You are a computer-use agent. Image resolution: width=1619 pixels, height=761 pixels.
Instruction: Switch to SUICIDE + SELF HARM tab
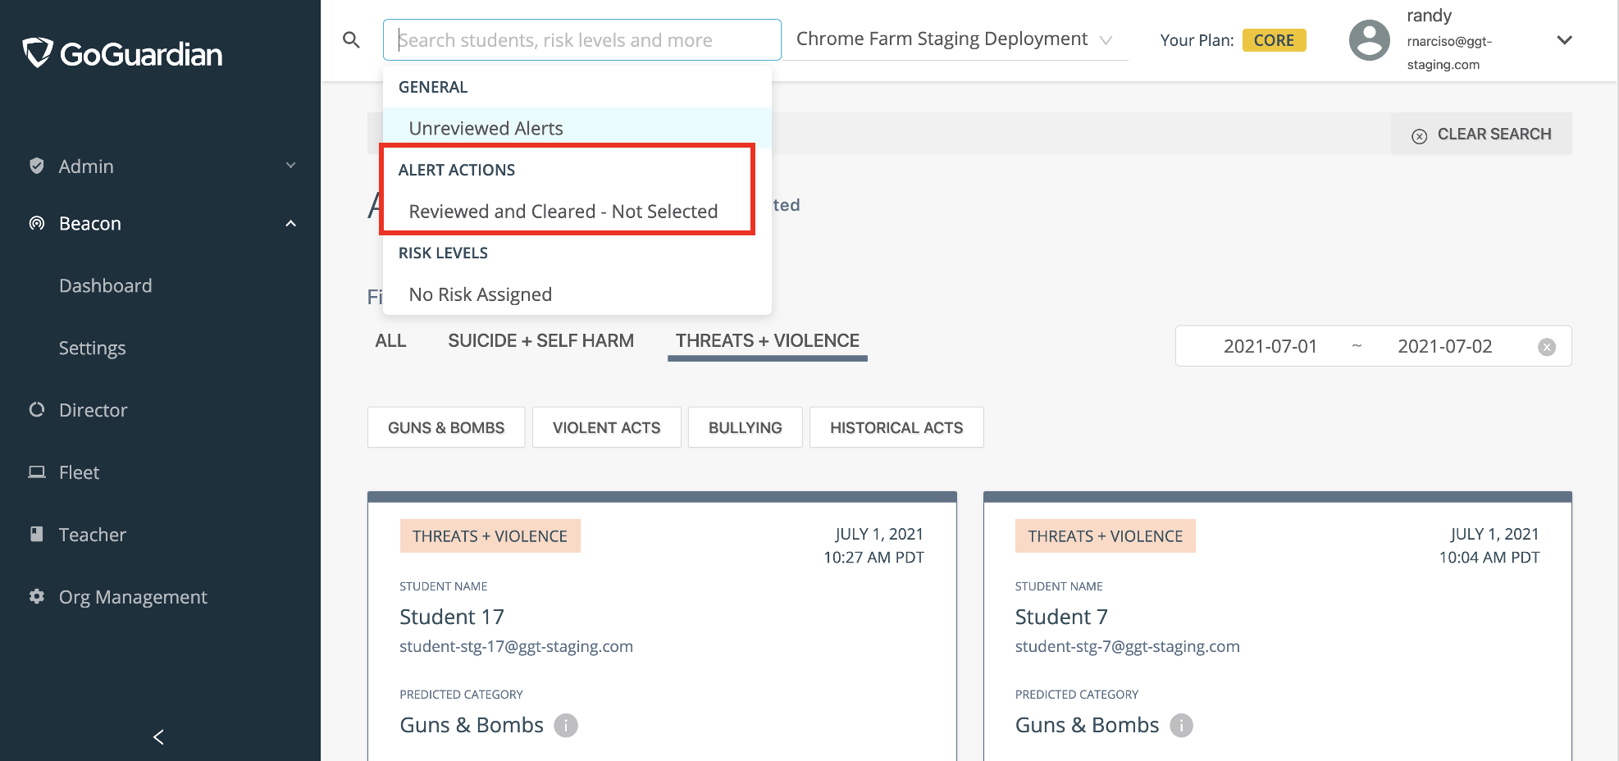540,340
